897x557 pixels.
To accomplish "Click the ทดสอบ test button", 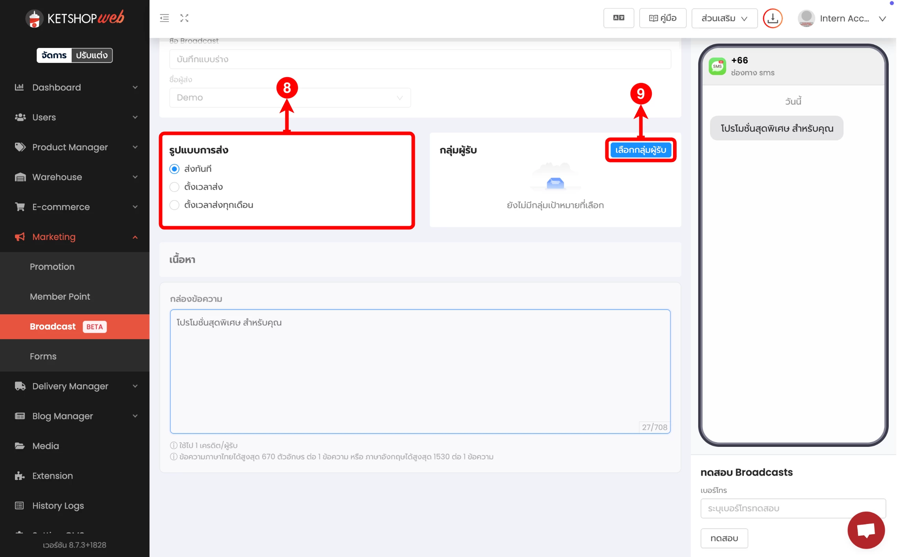I will [723, 538].
